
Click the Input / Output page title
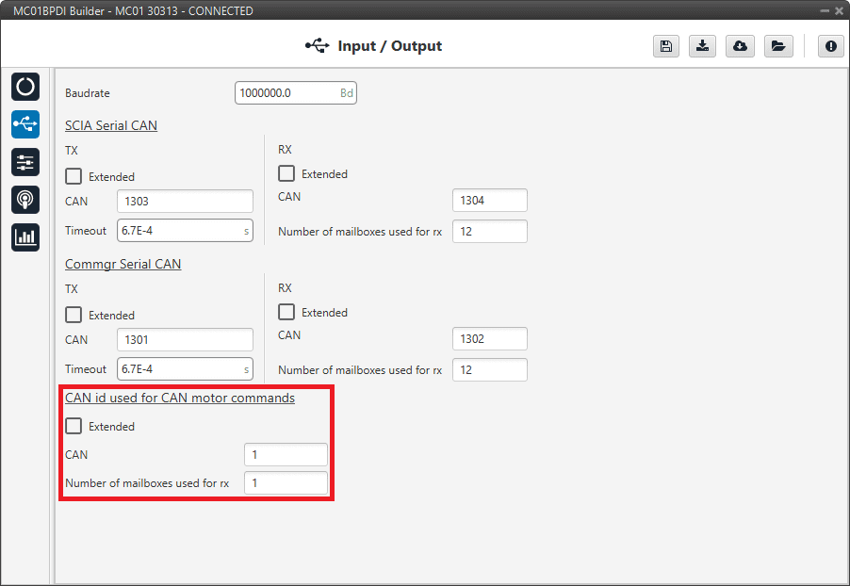coord(390,46)
